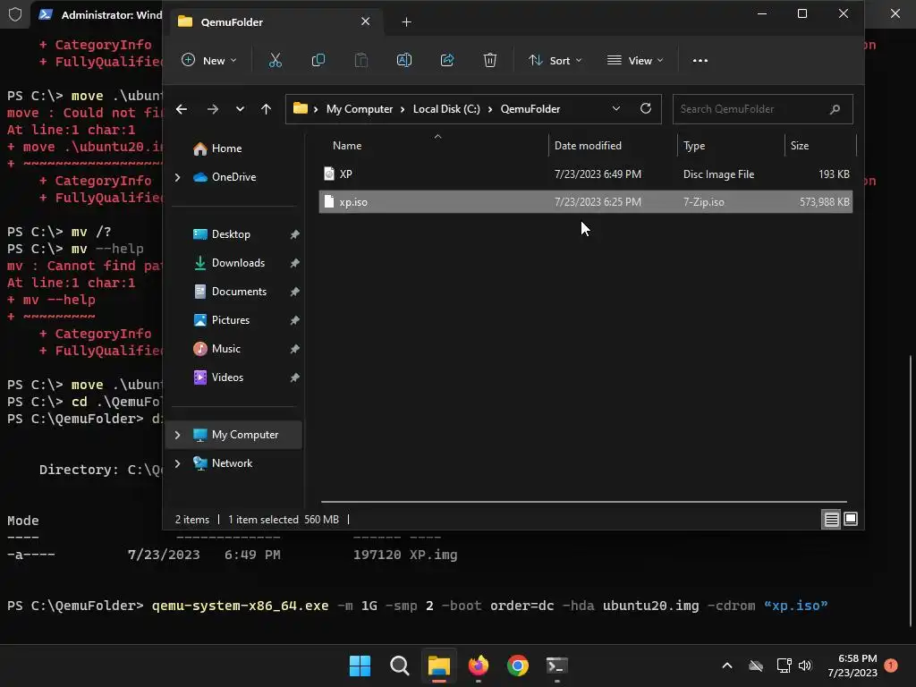Close the QemuFolder tab

tap(365, 21)
